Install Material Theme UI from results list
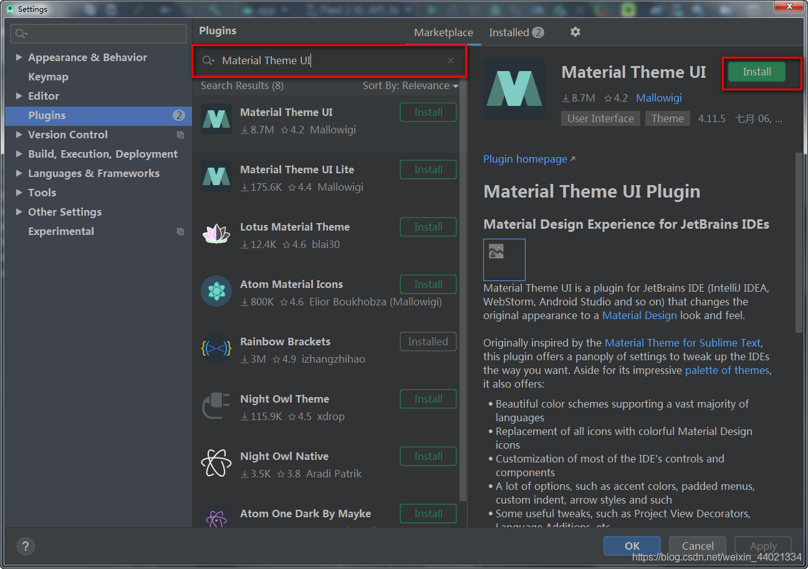The width and height of the screenshot is (808, 569). click(428, 112)
